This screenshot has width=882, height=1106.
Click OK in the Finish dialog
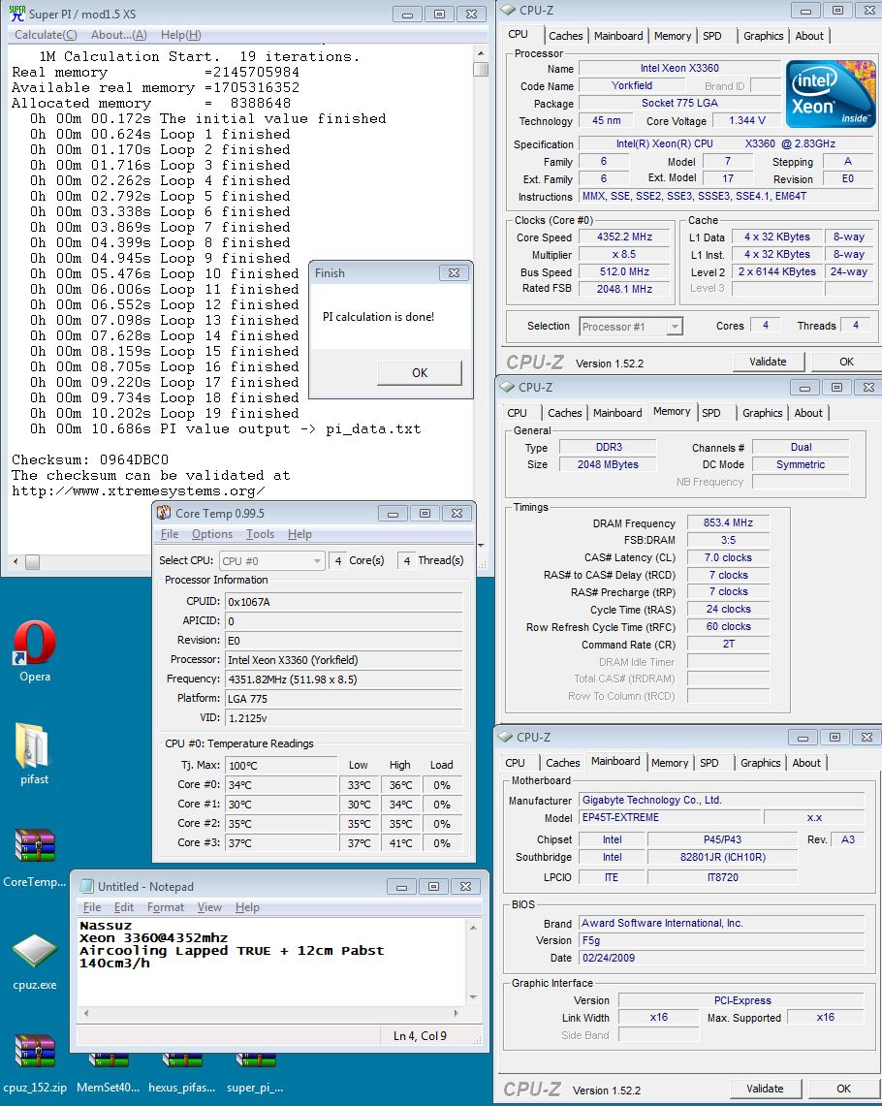pos(420,372)
